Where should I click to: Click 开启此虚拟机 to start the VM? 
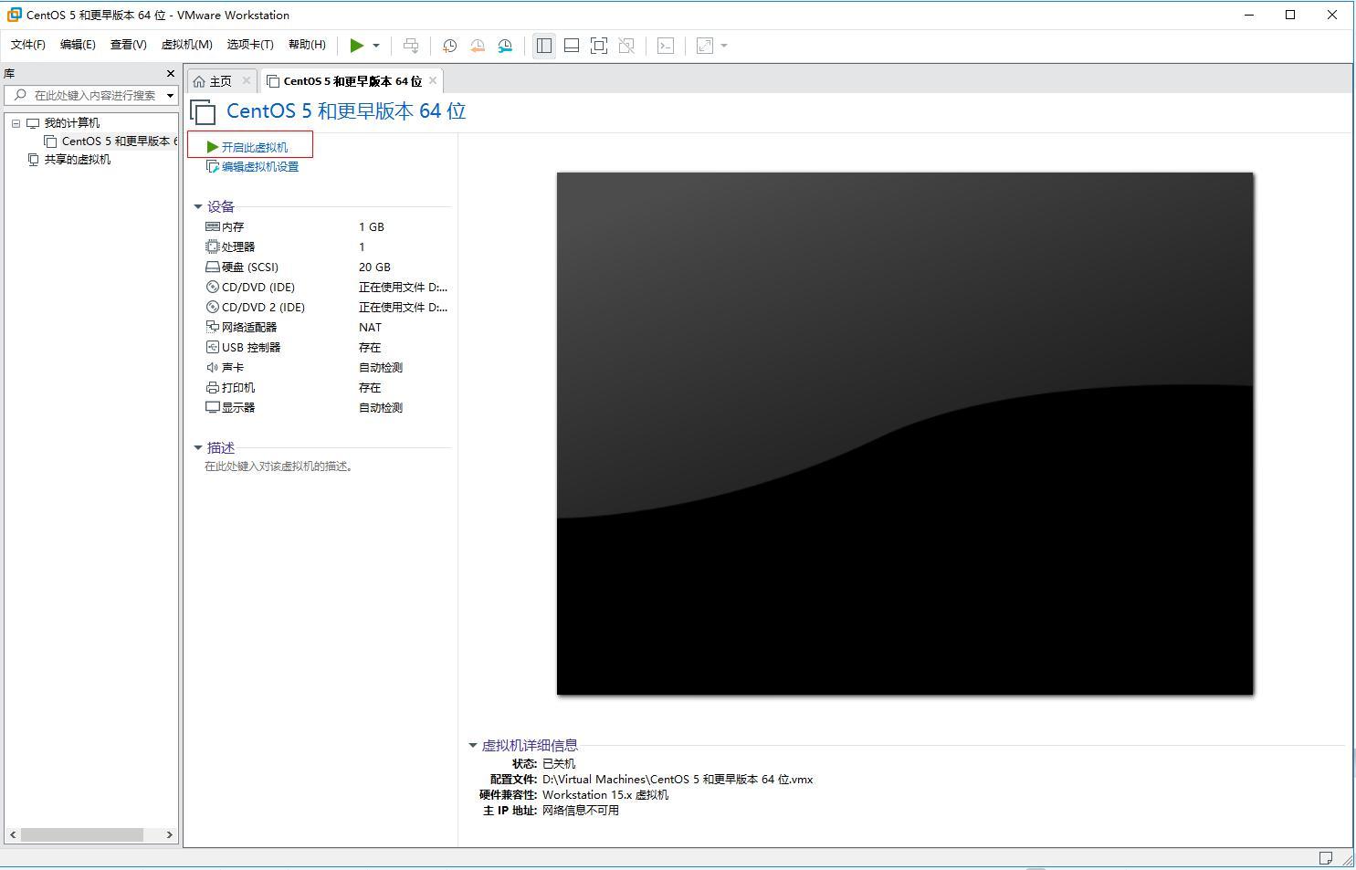tap(251, 146)
